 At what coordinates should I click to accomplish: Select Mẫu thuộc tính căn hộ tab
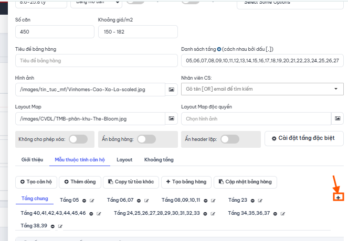coord(80,160)
